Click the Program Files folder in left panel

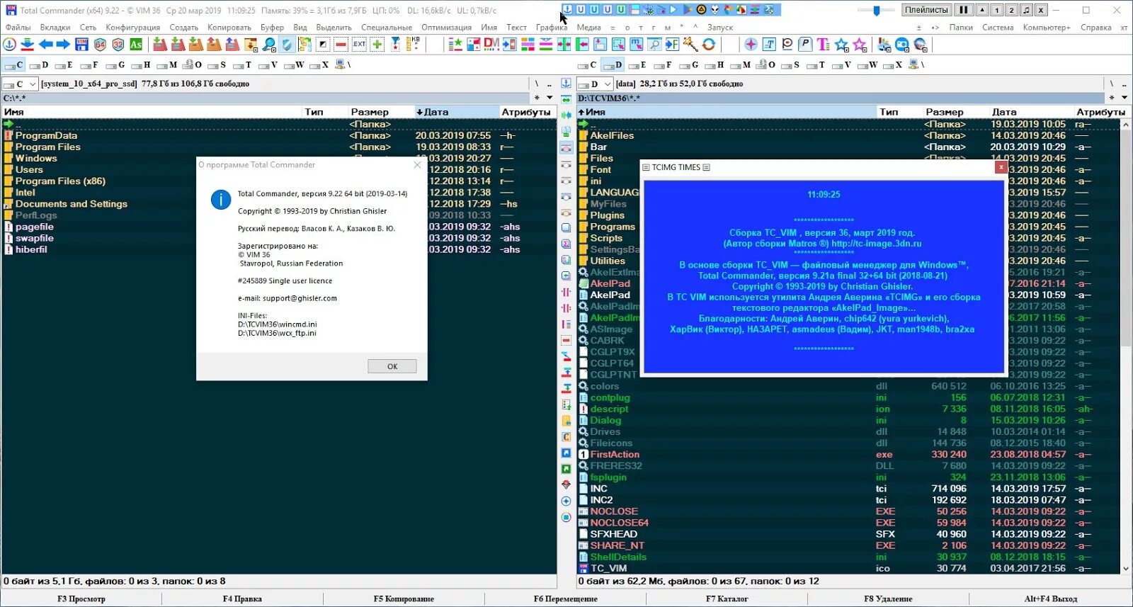(x=48, y=147)
